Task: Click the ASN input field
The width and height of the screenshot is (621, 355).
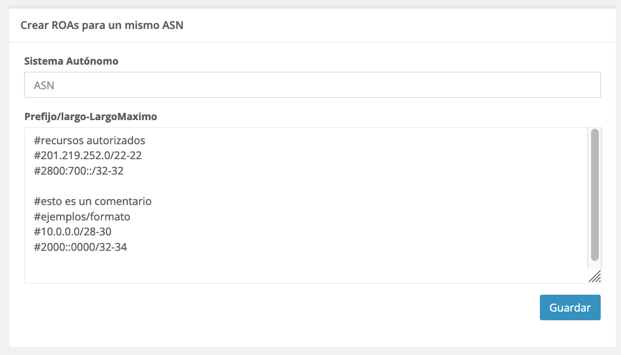Action: tap(312, 85)
